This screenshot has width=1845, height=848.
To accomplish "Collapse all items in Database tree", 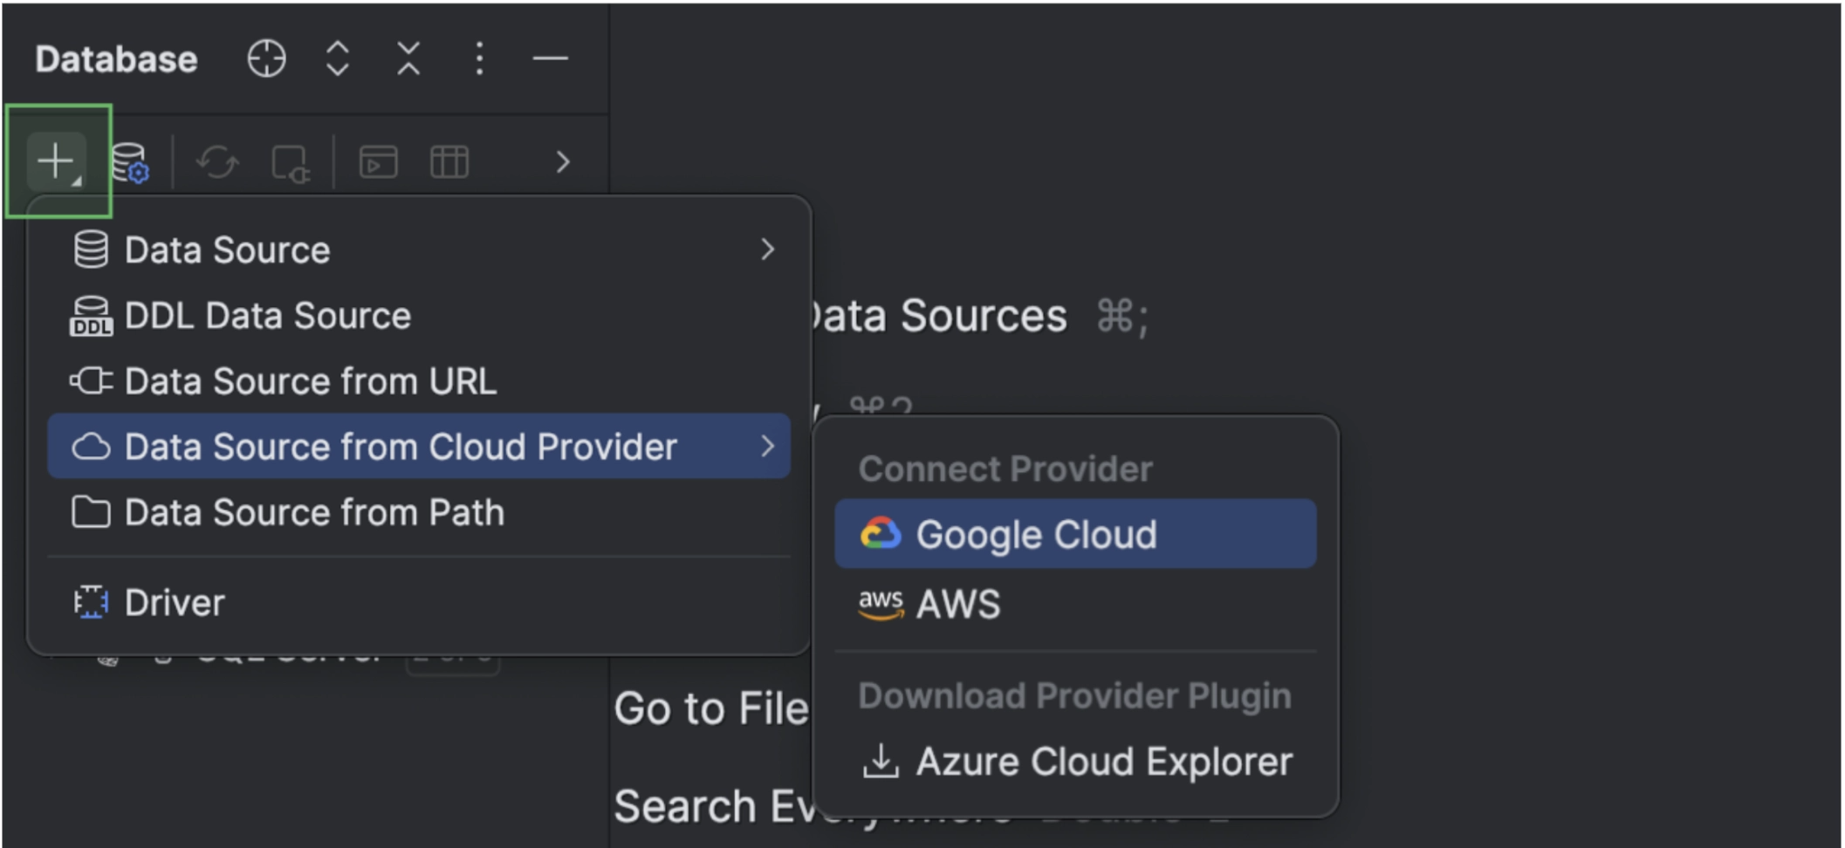I will tap(408, 59).
